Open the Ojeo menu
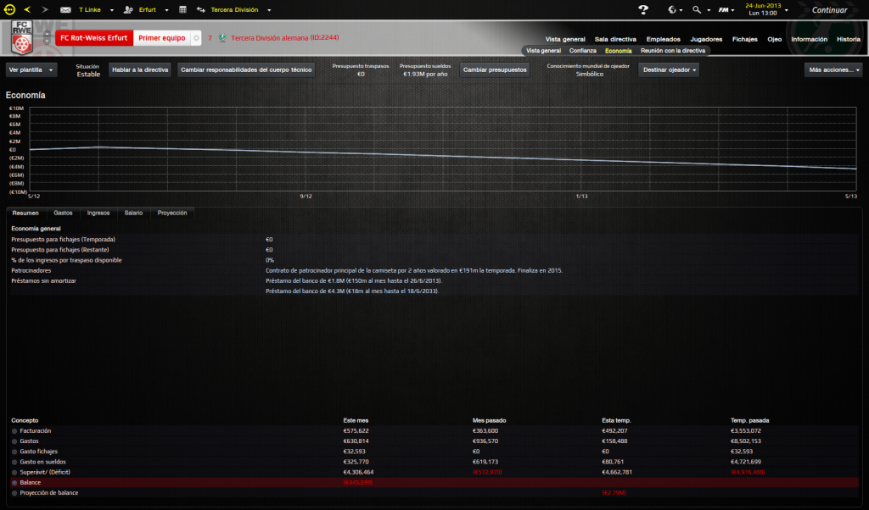Screen dimensions: 869x510 pyautogui.click(x=774, y=39)
